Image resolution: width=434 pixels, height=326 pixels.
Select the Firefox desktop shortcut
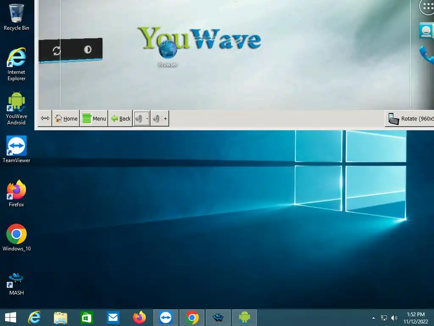pos(17,194)
